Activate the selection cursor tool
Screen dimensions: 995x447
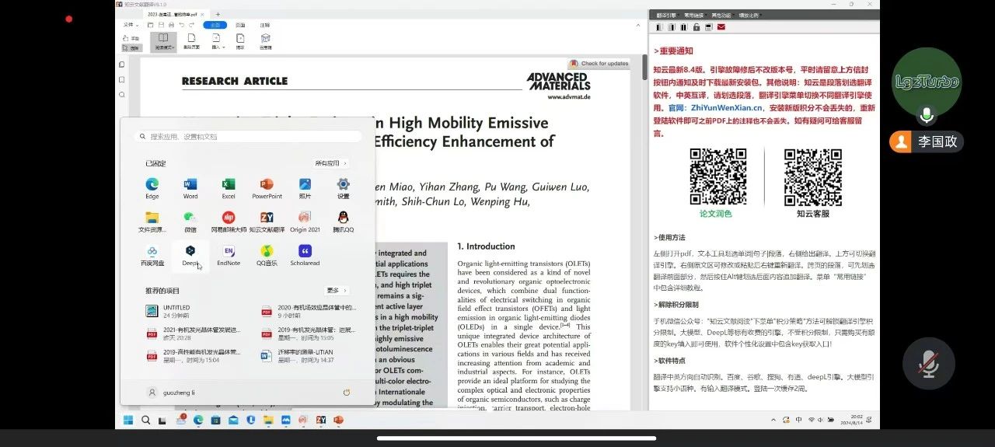(x=131, y=47)
